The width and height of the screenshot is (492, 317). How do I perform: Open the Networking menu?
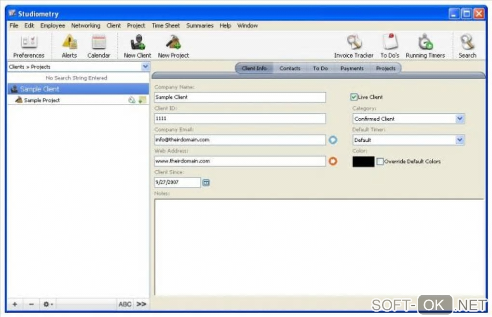click(86, 26)
